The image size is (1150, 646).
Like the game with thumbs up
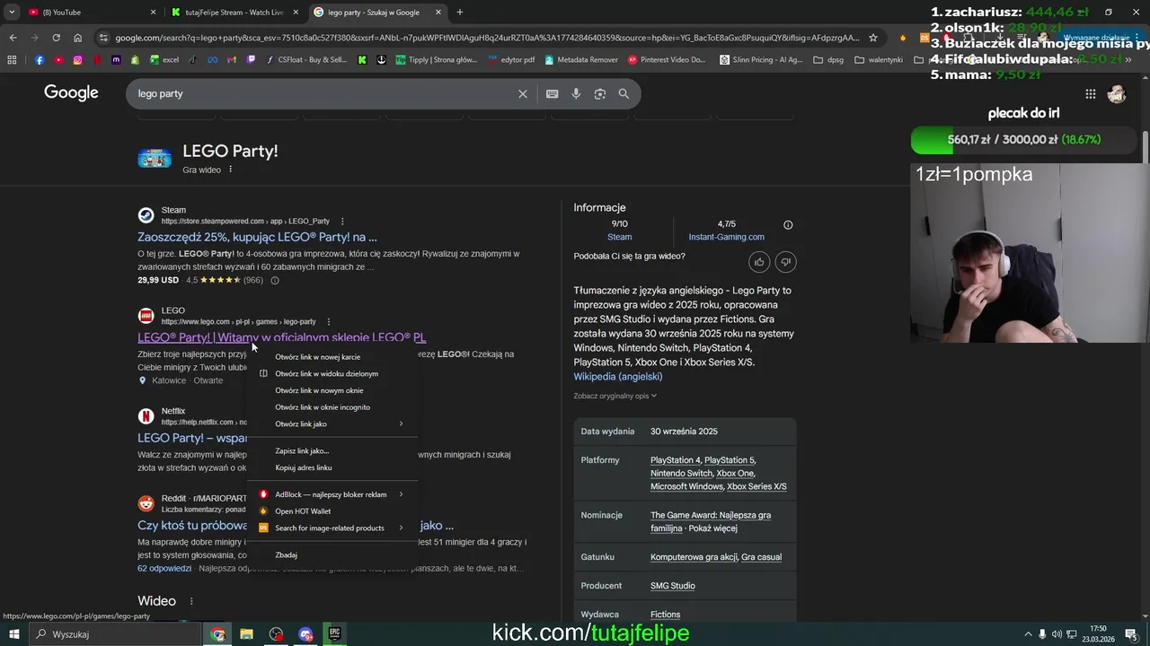(x=759, y=262)
